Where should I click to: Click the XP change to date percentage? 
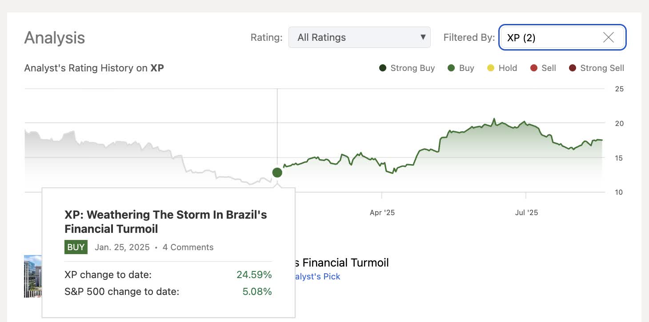click(255, 275)
